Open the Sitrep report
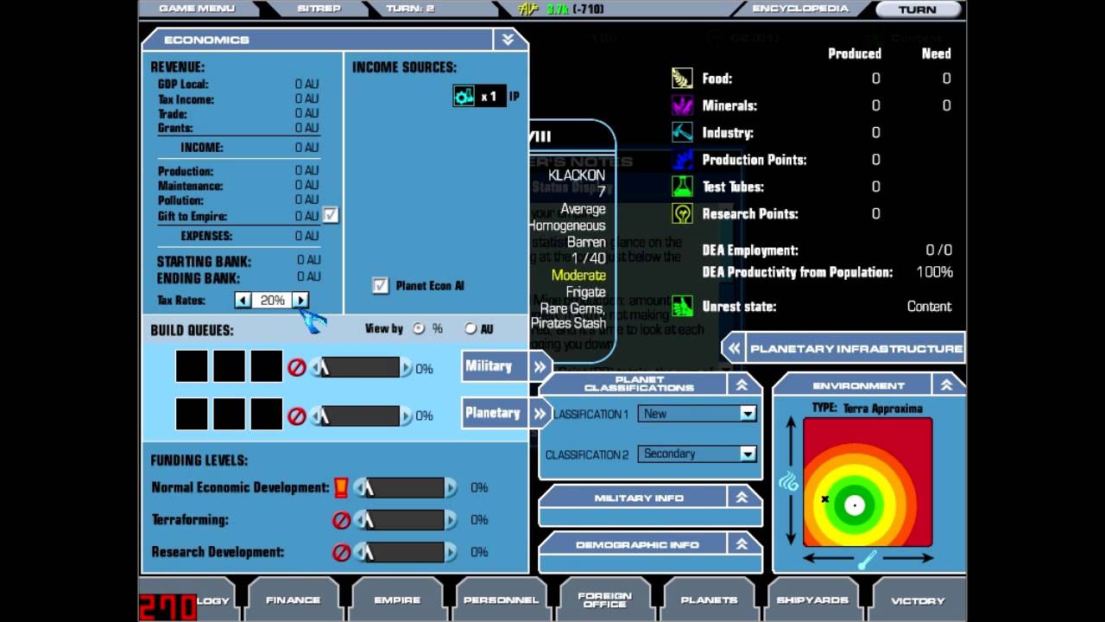Viewport: 1105px width, 622px height. point(319,9)
